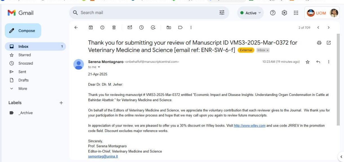Star the Serena Montagnaro message
Viewport: 344px width, 162px height.
tap(308, 62)
